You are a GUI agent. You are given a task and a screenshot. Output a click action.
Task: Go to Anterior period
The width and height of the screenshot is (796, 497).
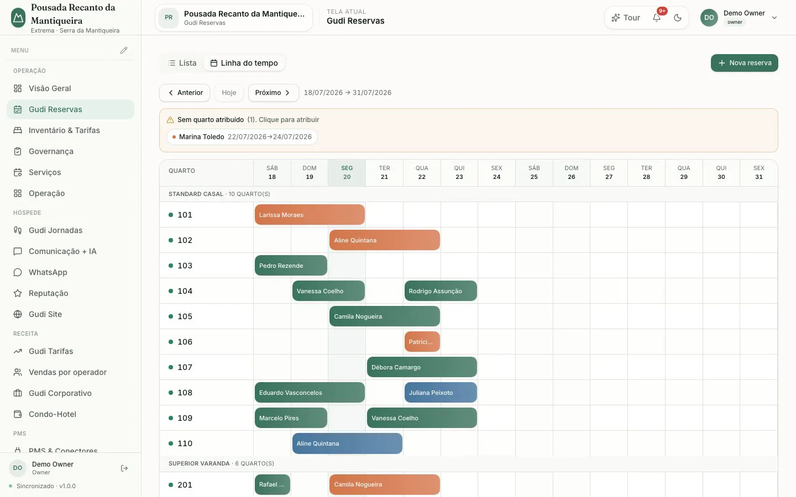185,93
